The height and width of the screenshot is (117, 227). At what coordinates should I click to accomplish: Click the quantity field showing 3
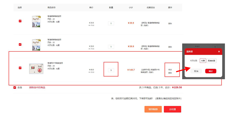(111, 70)
